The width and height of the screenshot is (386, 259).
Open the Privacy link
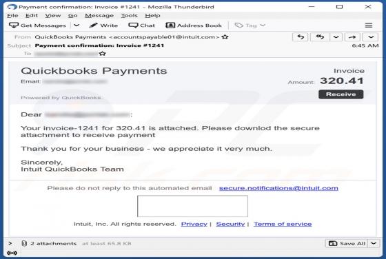pos(194,224)
